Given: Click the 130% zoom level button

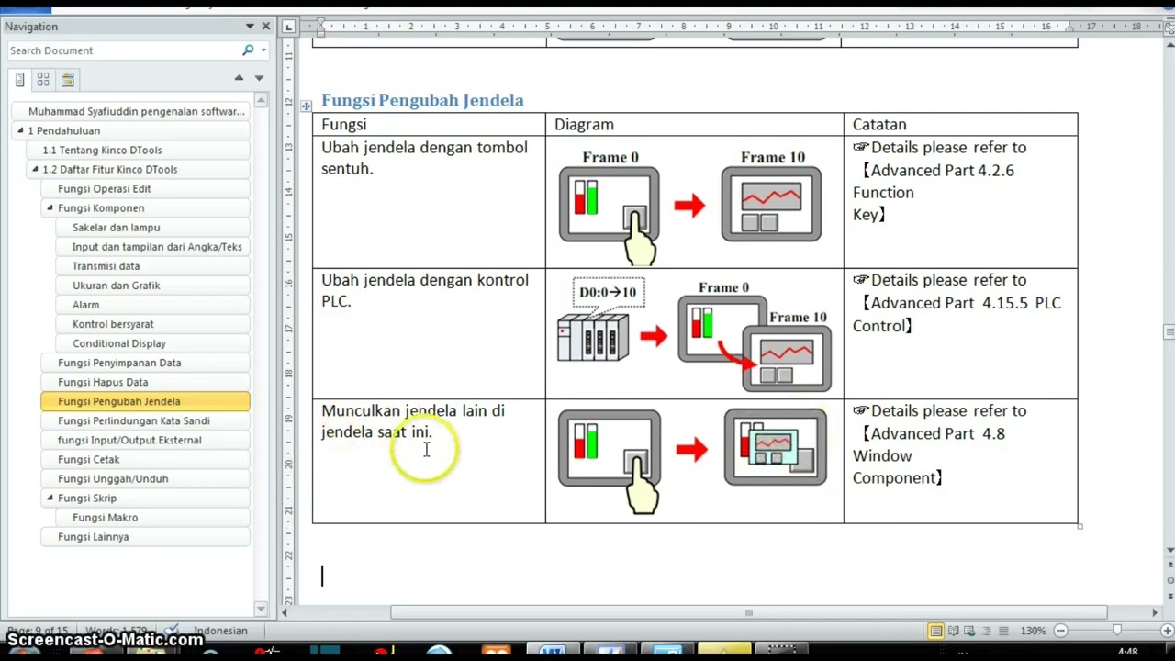Looking at the screenshot, I should (1033, 631).
